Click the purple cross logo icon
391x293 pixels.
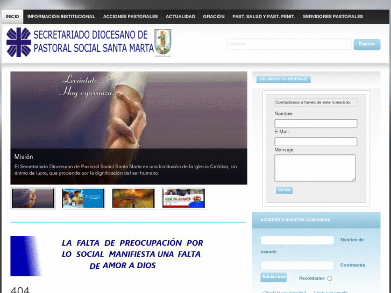coord(19,42)
